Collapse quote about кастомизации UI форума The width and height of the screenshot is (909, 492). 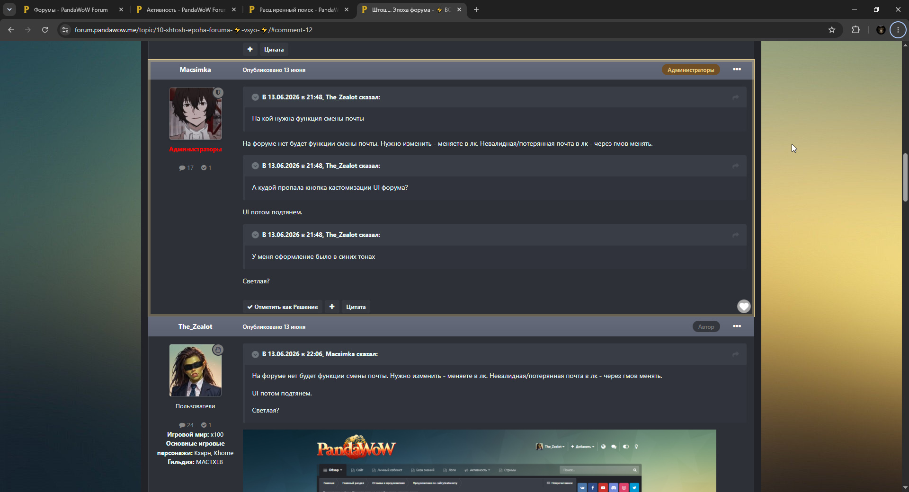255,166
